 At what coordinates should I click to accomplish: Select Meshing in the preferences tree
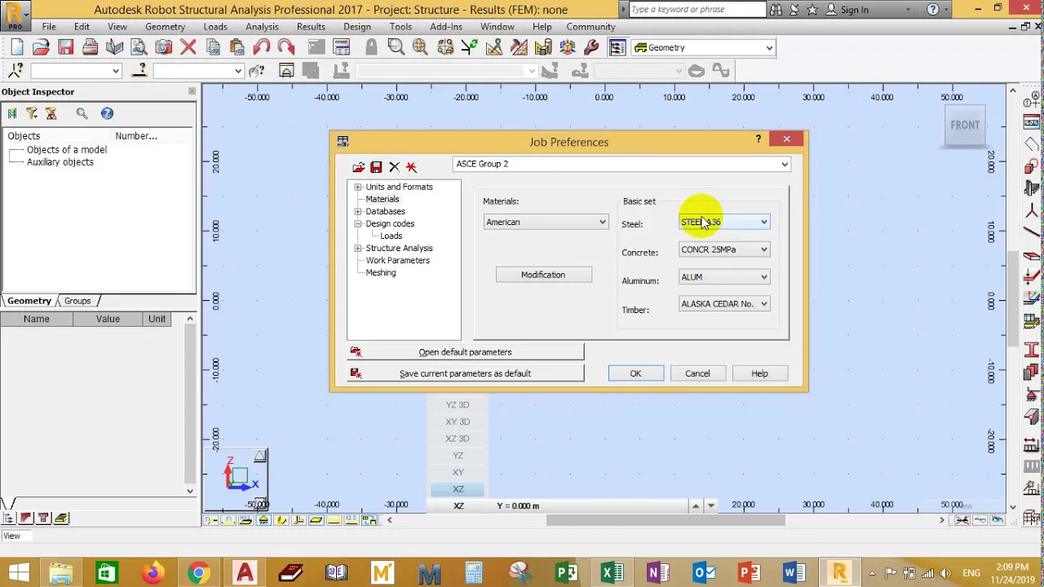(381, 272)
